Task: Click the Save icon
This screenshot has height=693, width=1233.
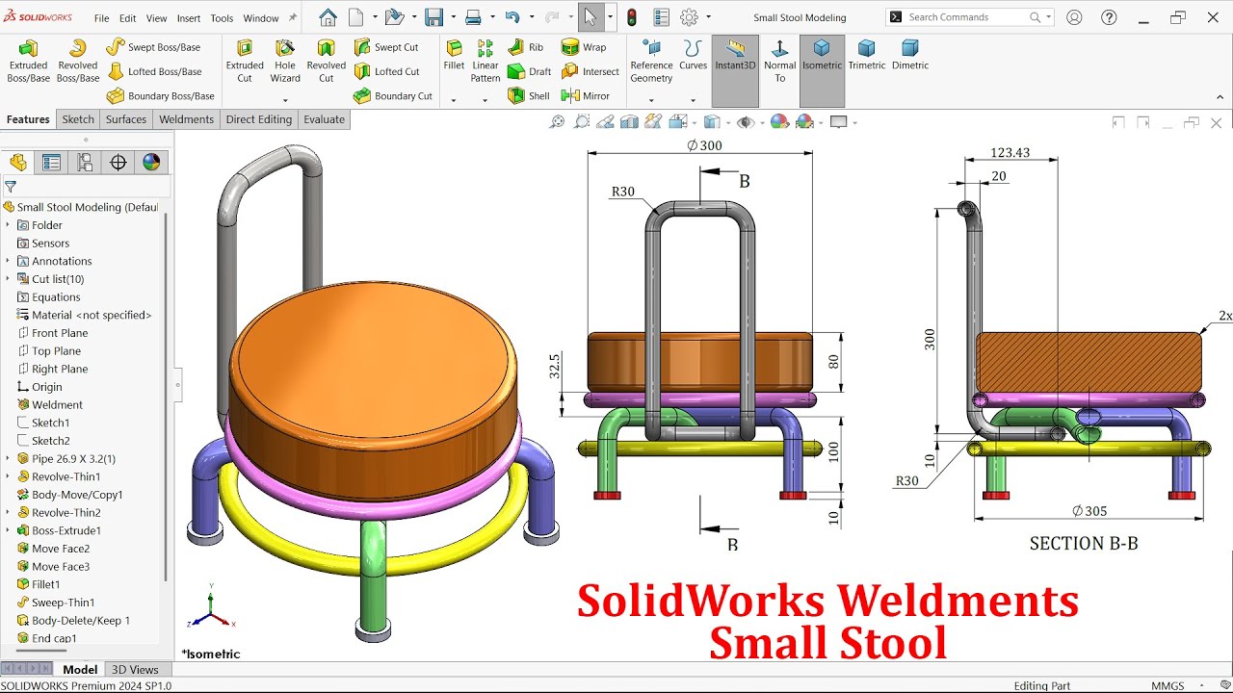Action: point(433,17)
